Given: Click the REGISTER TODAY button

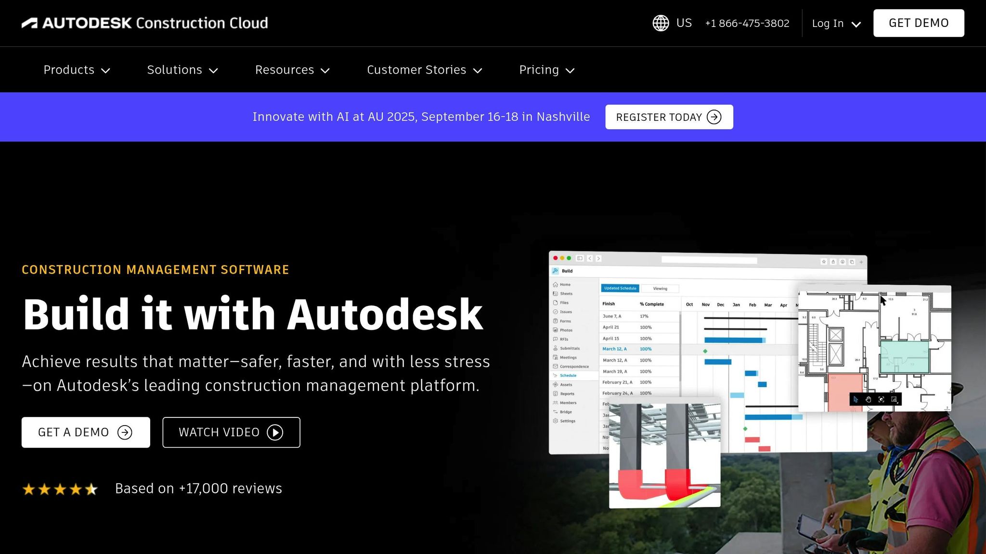Looking at the screenshot, I should (x=669, y=117).
